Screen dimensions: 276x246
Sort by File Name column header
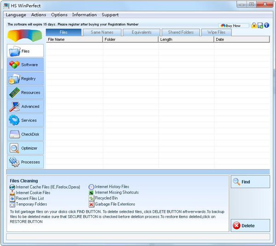(74, 40)
